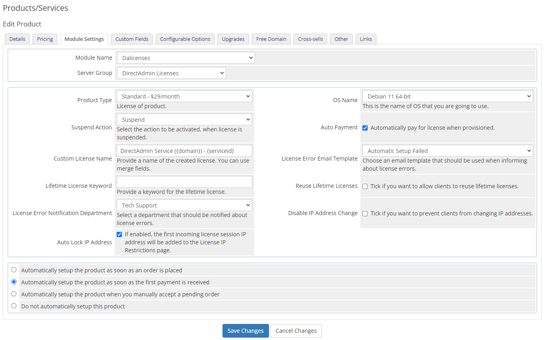
Task: Enable Reuse Lifetime Licenses
Action: pos(365,186)
